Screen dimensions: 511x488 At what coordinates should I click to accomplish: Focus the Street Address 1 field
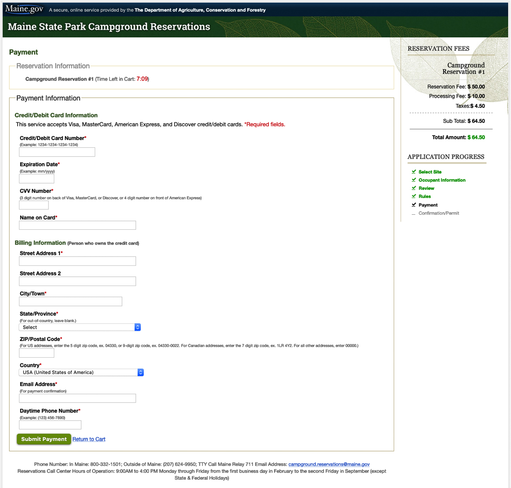[x=78, y=261]
